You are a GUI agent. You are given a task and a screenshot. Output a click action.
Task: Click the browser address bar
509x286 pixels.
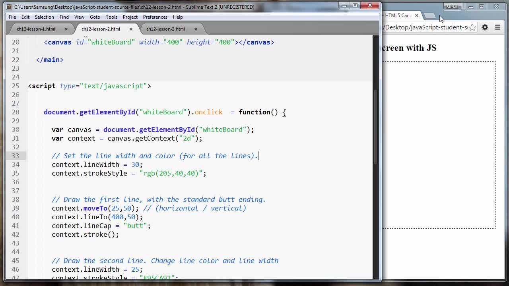pos(429,27)
